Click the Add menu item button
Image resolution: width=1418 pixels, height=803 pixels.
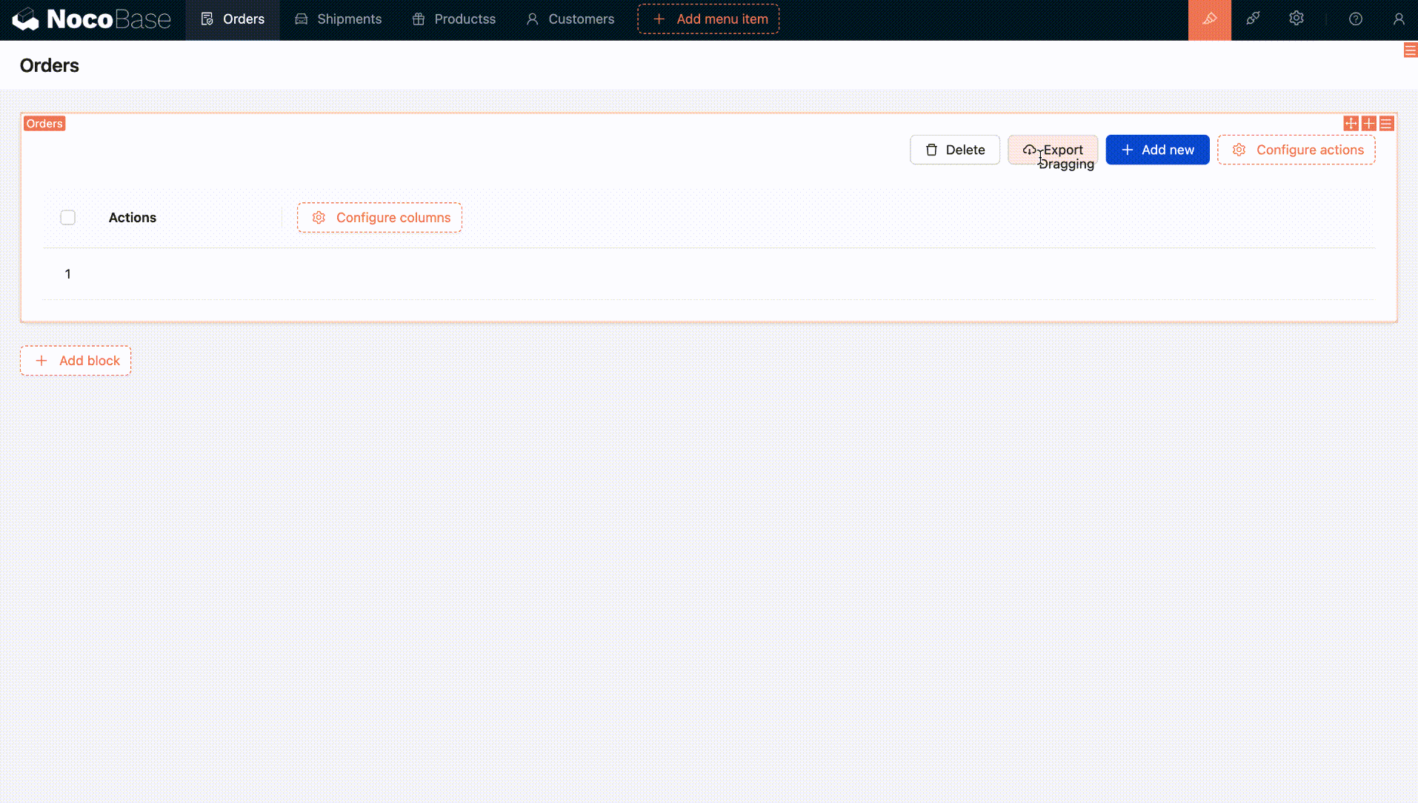pyautogui.click(x=708, y=19)
